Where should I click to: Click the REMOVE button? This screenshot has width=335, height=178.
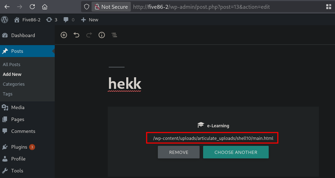(179, 152)
